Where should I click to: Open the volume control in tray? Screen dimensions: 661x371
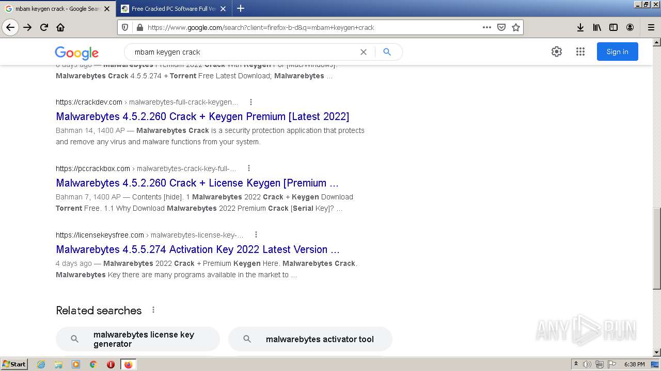587,364
